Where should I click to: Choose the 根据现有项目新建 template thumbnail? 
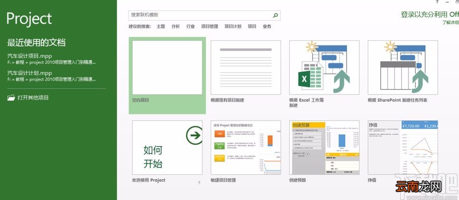(246, 67)
